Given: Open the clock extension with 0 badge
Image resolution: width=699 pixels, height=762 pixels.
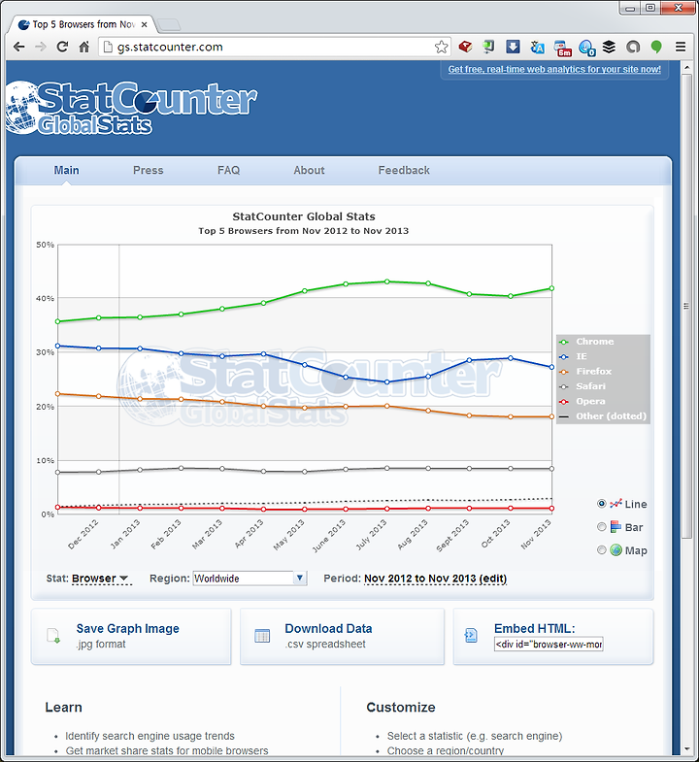Looking at the screenshot, I should tap(586, 48).
